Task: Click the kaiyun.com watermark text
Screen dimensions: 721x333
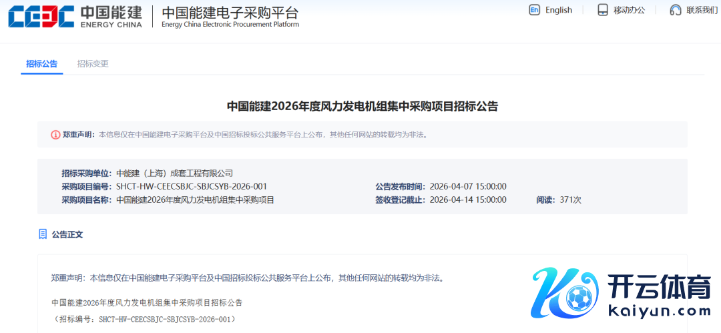Action: tap(658, 311)
